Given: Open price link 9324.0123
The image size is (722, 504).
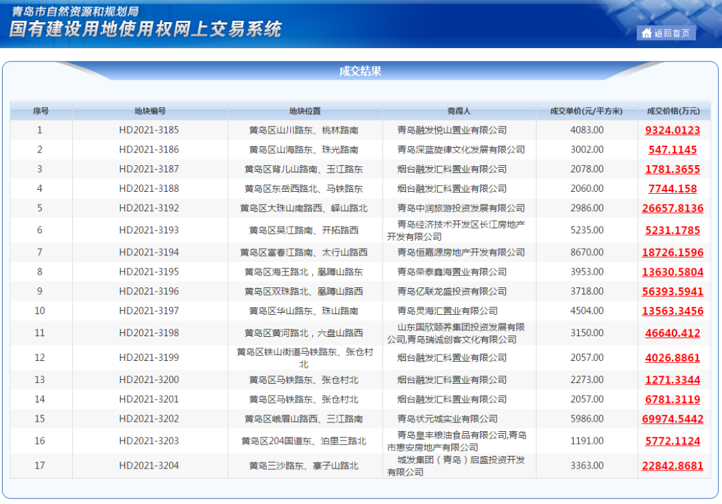Looking at the screenshot, I should coord(673,130).
